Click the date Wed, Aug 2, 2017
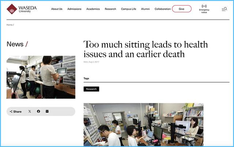Screen dimensions: 234x147 [91, 62]
